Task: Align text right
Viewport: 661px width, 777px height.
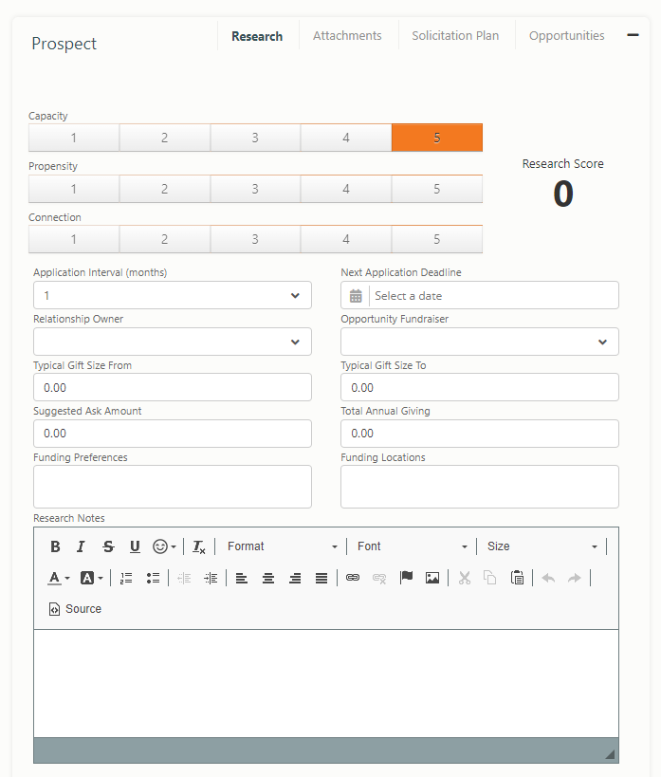Action: coord(295,578)
